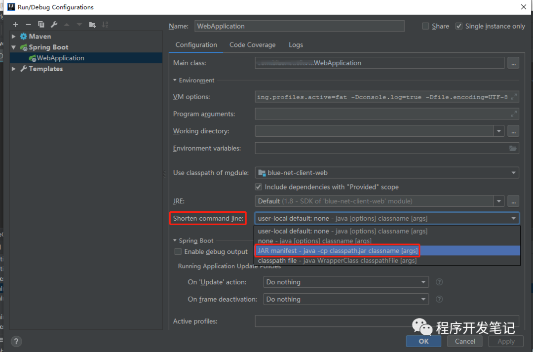Viewport: 533px width, 352px height.
Task: Open the help question mark icon
Action: tap(16, 341)
